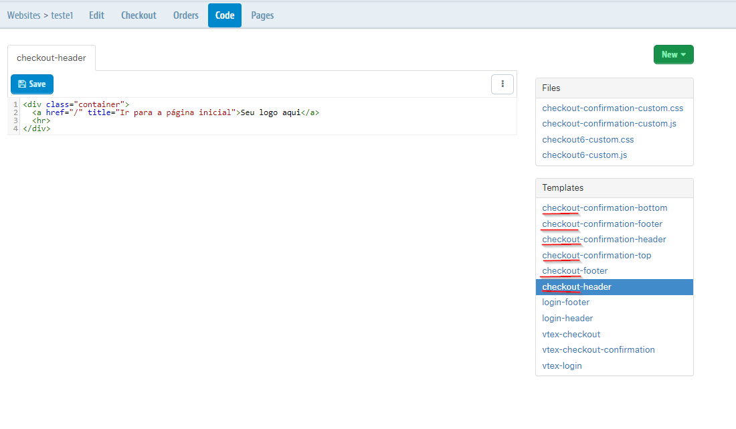Click the Code tab
The height and width of the screenshot is (429, 736).
pos(225,15)
